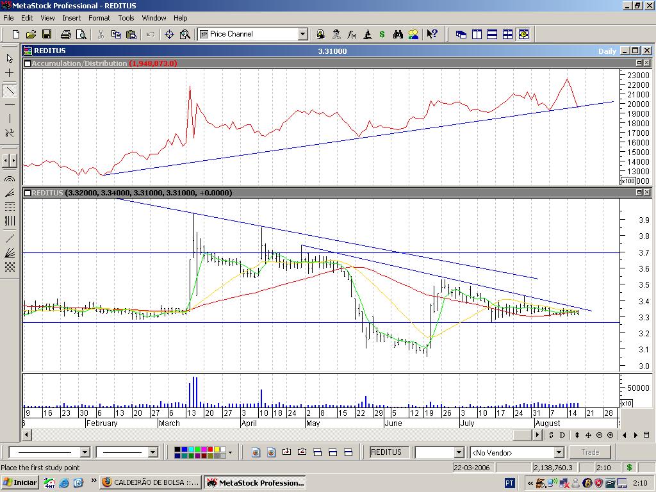Click the Iniciar start button

20,482
